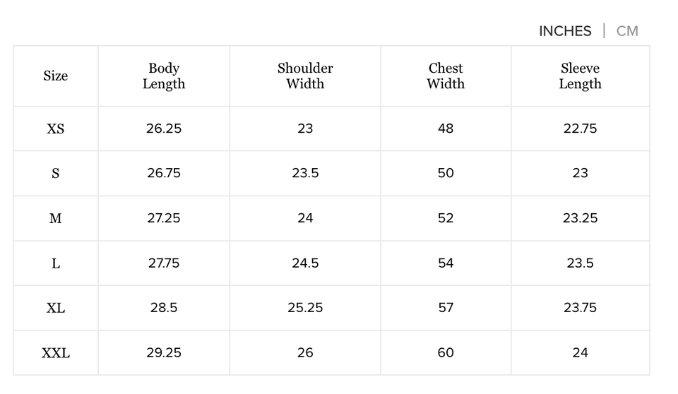Screen dimensions: 678x394
Task: Click the XL shoulder width value 25.25
Action: (305, 308)
